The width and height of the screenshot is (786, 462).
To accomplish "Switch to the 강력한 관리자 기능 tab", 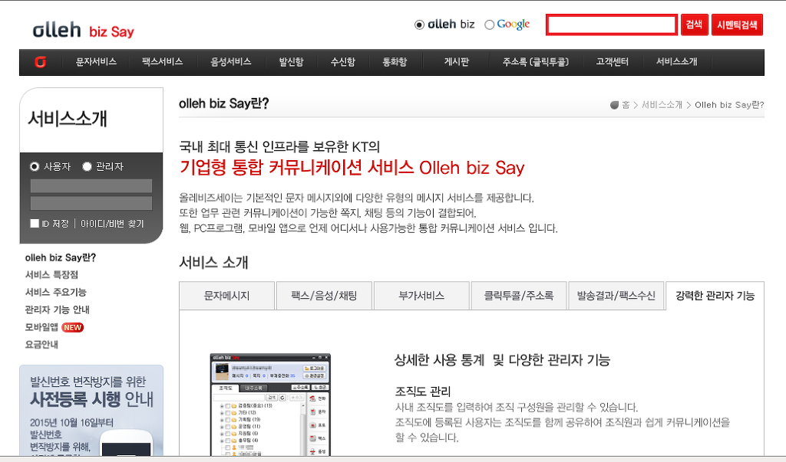I will [x=715, y=295].
